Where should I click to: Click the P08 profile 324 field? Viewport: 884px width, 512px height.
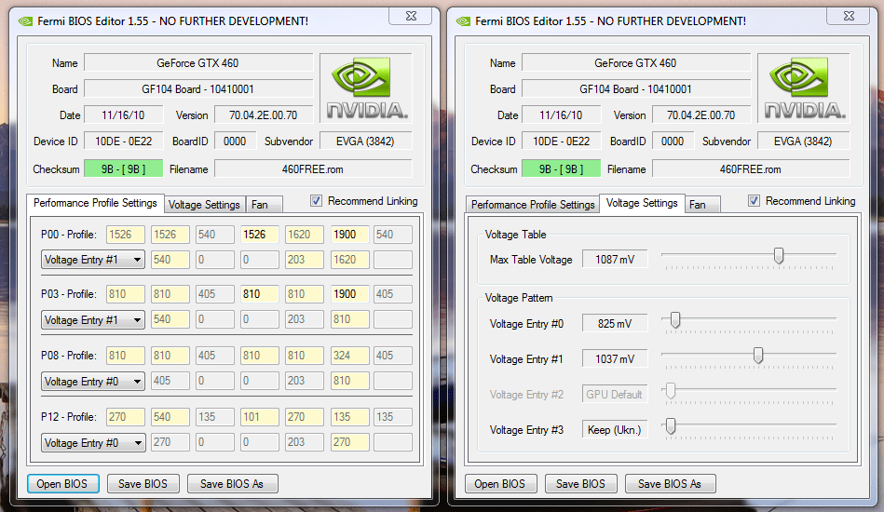point(349,356)
